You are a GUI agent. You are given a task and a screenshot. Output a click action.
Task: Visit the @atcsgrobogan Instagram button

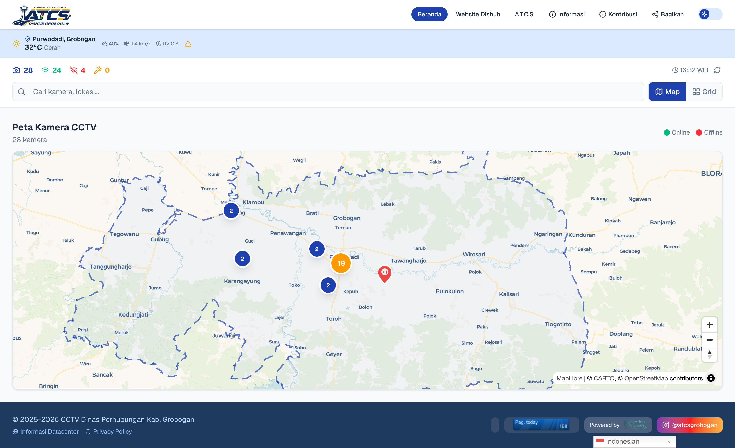690,425
